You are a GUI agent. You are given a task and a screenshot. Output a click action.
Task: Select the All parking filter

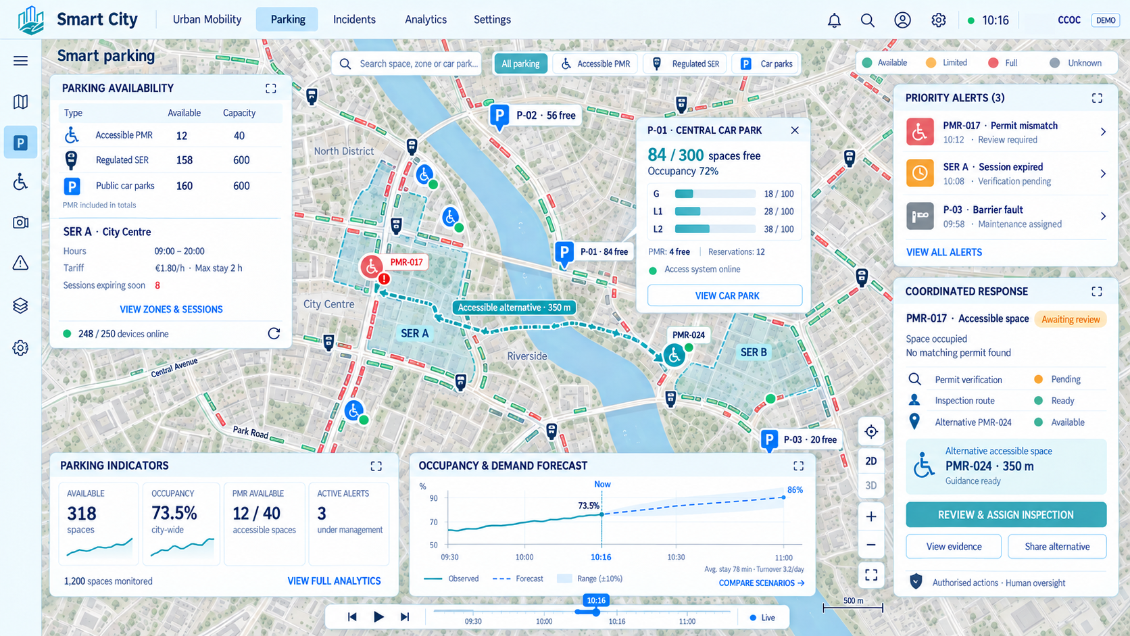click(x=520, y=64)
